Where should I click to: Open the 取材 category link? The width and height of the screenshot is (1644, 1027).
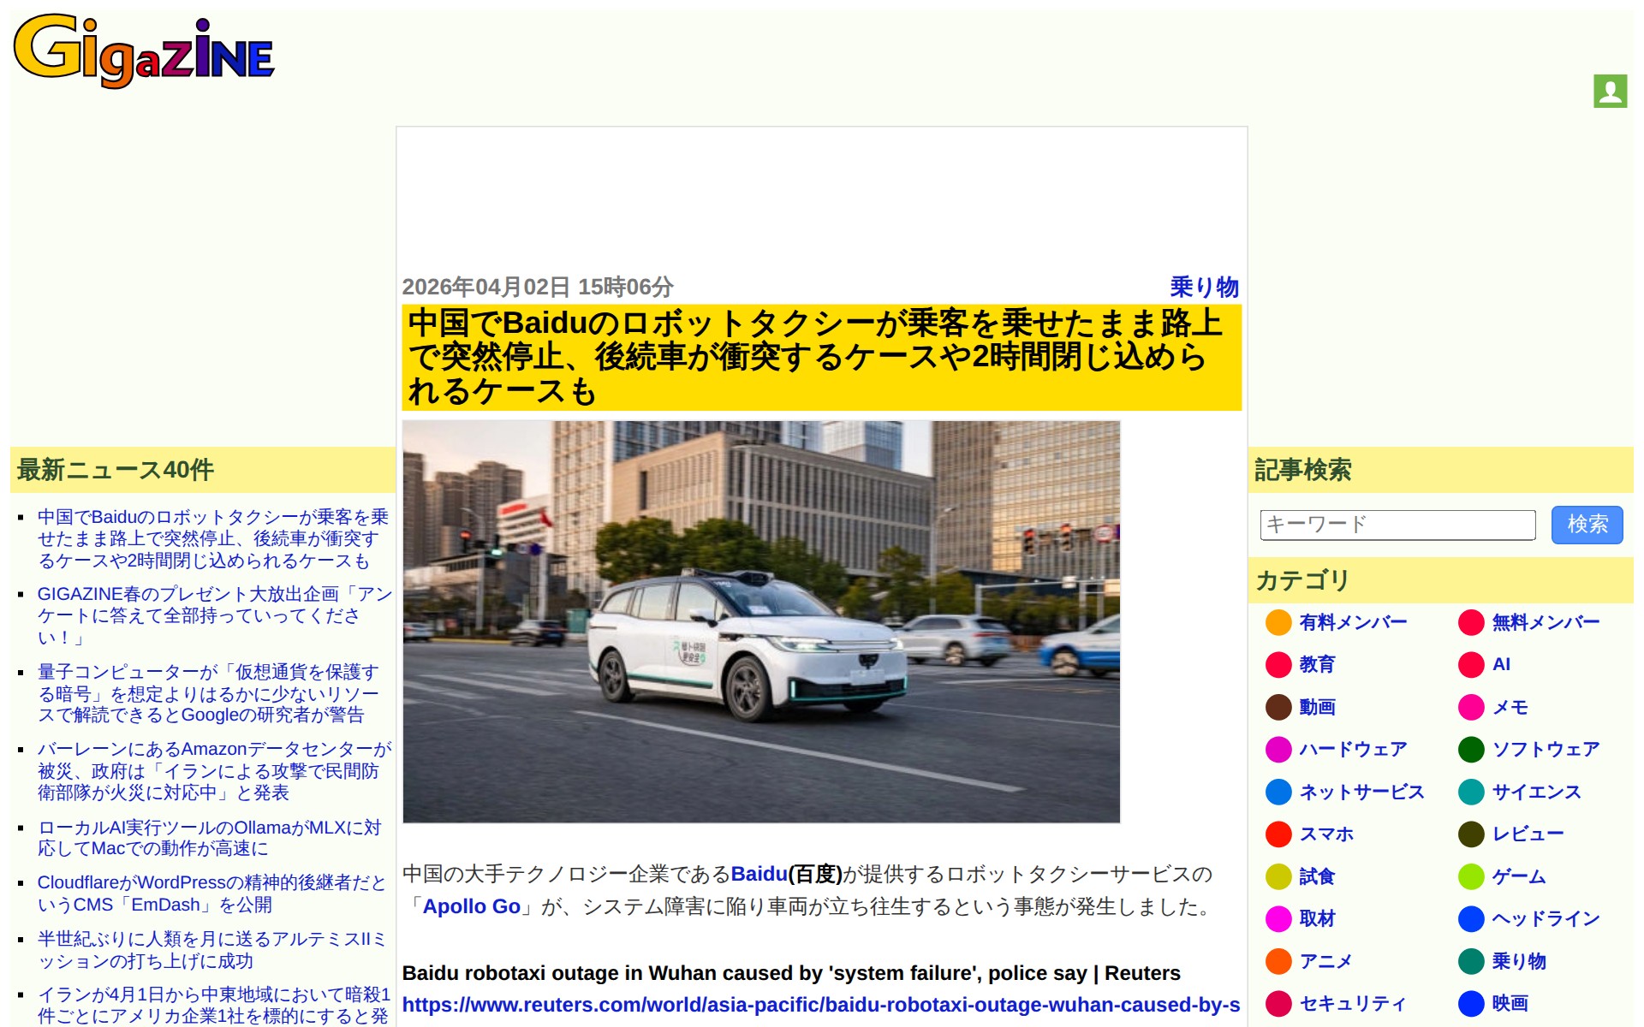pyautogui.click(x=1317, y=918)
